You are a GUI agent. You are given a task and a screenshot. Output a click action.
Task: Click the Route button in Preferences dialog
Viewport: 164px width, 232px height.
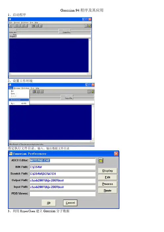pos(107,191)
